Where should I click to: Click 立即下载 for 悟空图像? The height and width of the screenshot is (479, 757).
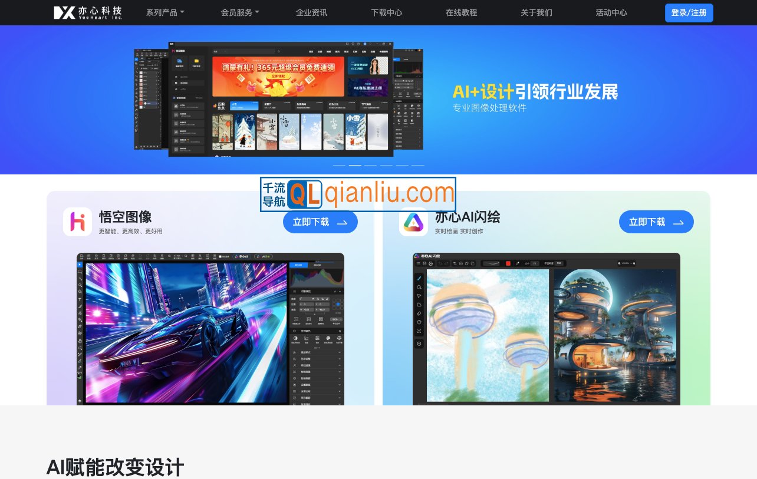point(320,222)
